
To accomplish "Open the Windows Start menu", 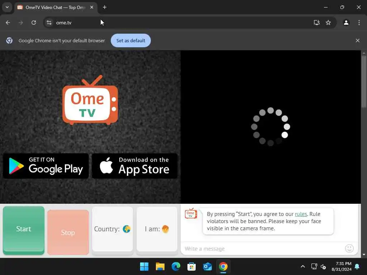I will click(144, 266).
